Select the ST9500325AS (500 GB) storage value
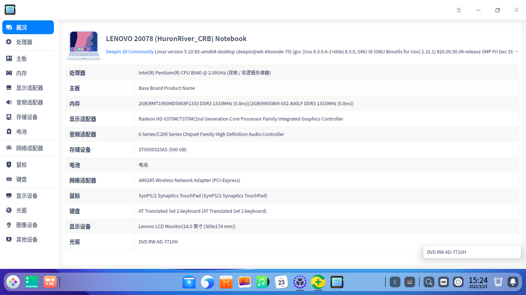This screenshot has width=526, height=295. [162, 149]
